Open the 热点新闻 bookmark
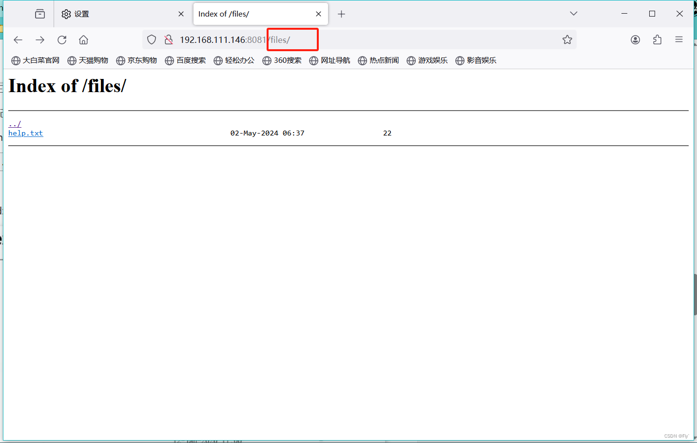This screenshot has height=443, width=697. click(x=379, y=60)
